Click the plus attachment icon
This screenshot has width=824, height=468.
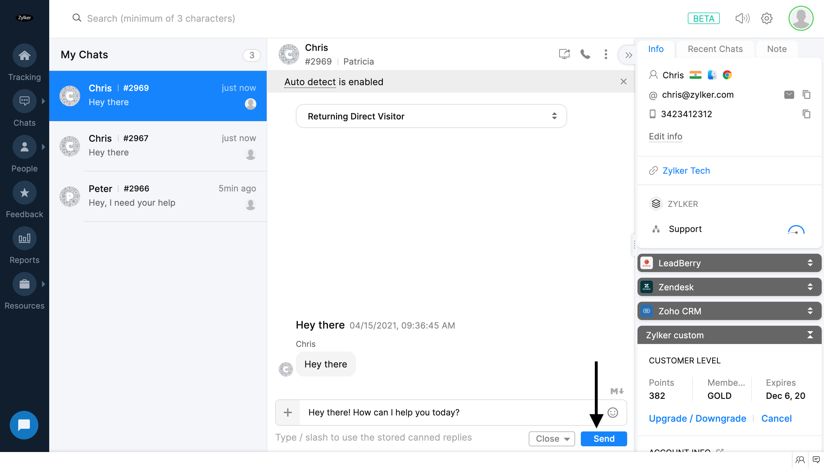click(x=288, y=412)
